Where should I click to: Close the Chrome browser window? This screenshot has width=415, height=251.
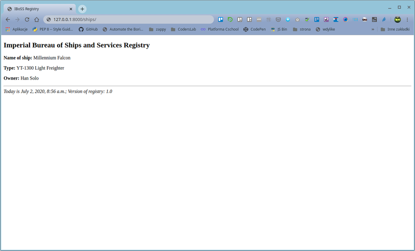click(409, 7)
